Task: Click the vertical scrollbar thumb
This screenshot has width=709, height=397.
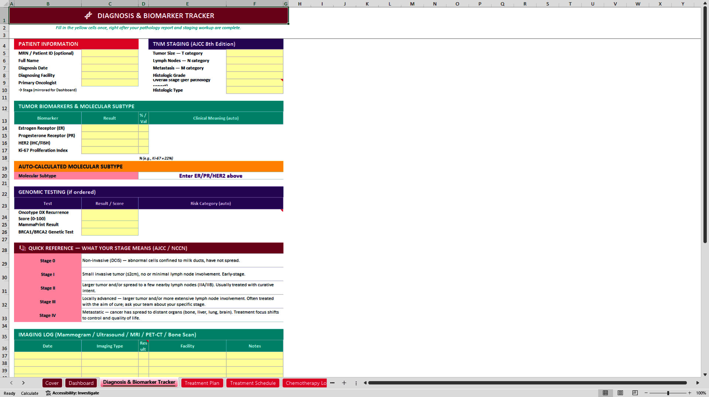Action: 705,125
